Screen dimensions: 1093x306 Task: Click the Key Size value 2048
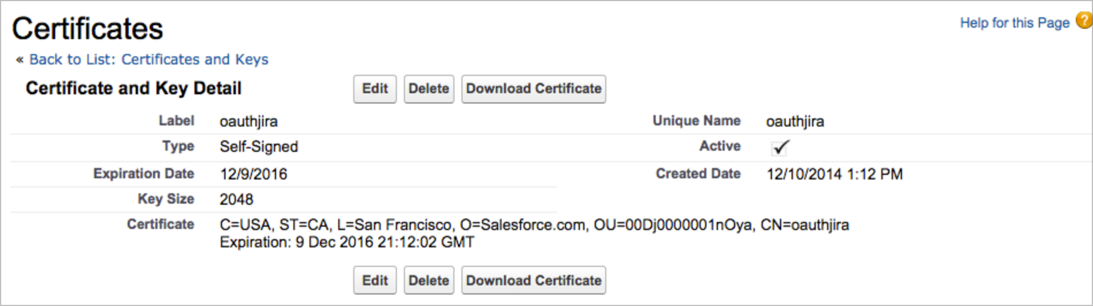click(x=236, y=200)
